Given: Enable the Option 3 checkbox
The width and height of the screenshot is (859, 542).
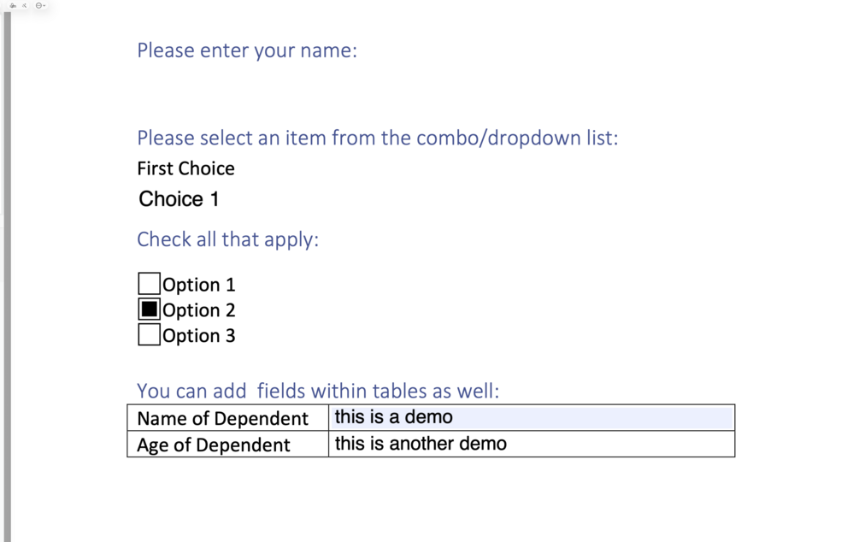Looking at the screenshot, I should (x=149, y=334).
